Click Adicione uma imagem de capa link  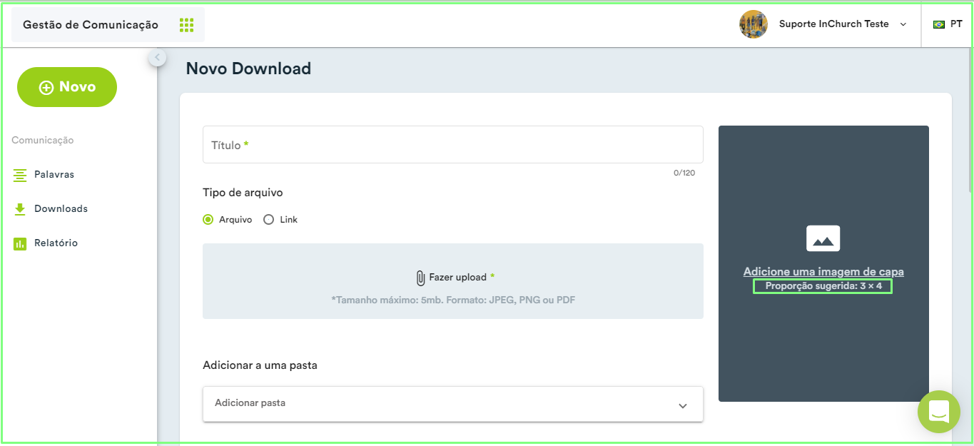[823, 271]
